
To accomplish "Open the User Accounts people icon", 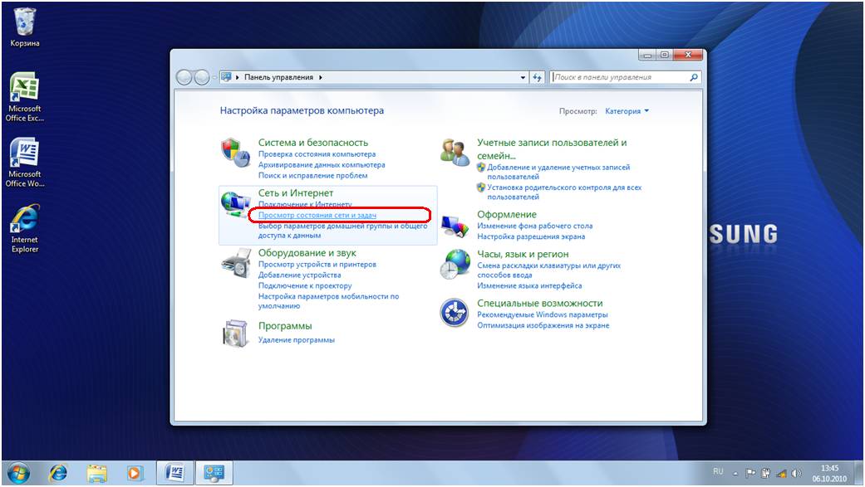I will 455,152.
